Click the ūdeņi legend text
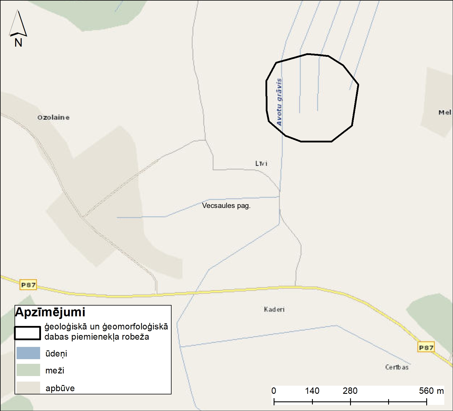 [56, 354]
